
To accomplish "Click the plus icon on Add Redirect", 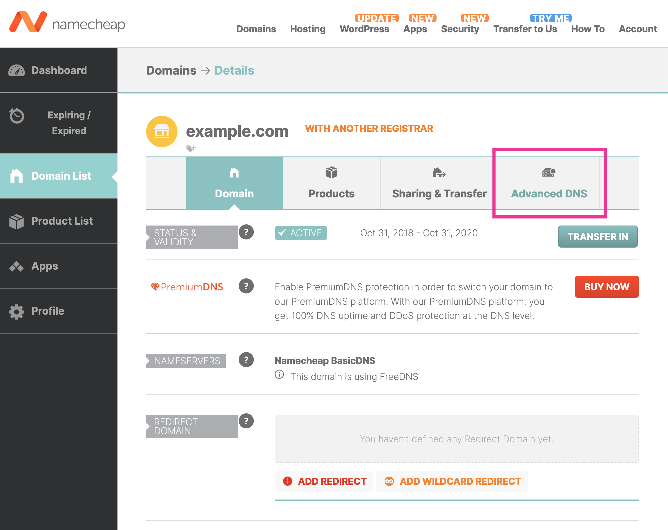I will pyautogui.click(x=287, y=481).
